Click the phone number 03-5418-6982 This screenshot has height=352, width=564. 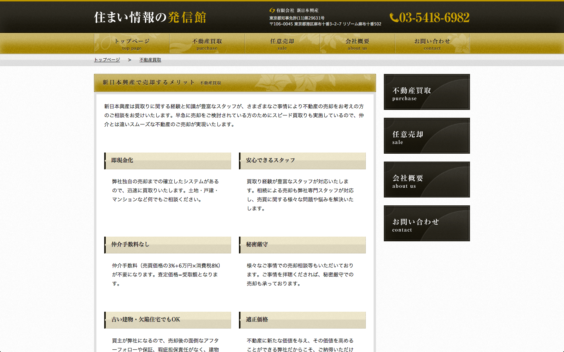pyautogui.click(x=434, y=18)
